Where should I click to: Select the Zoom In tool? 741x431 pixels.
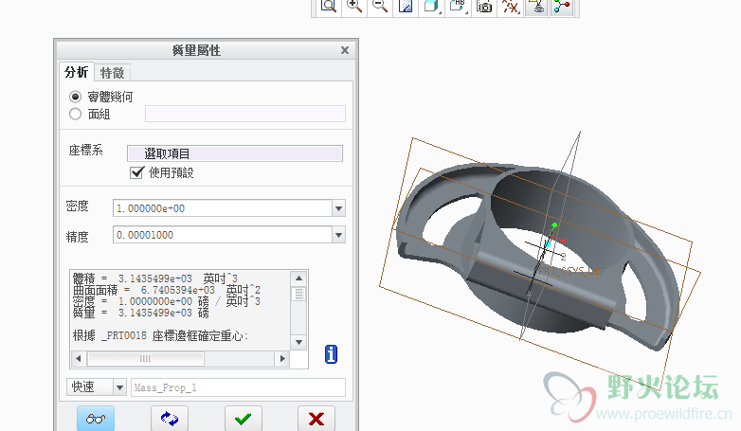click(x=354, y=7)
